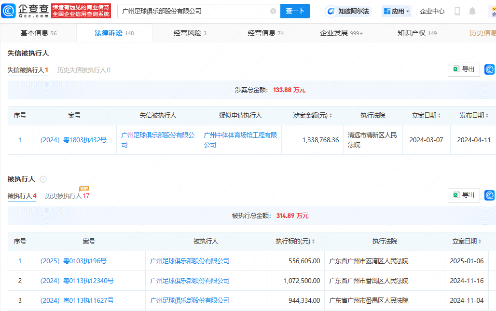Open case (2024)粤1803执432号
The width and height of the screenshot is (496, 311).
pos(73,140)
